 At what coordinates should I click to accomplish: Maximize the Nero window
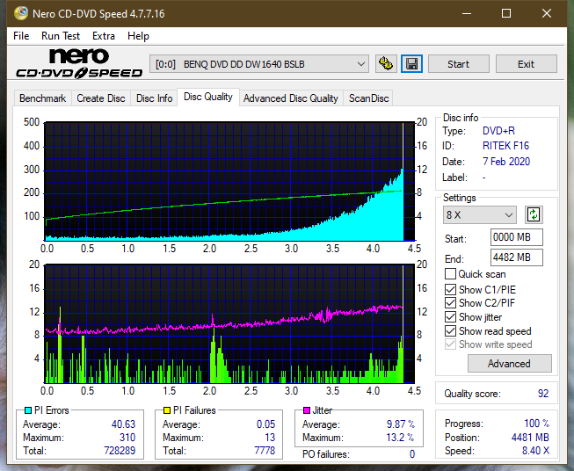[506, 13]
